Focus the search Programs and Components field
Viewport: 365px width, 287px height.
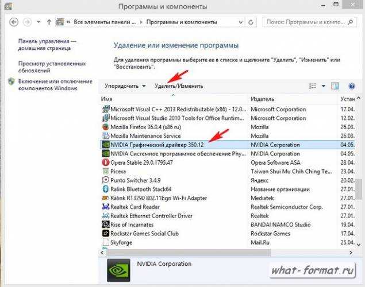309,22
